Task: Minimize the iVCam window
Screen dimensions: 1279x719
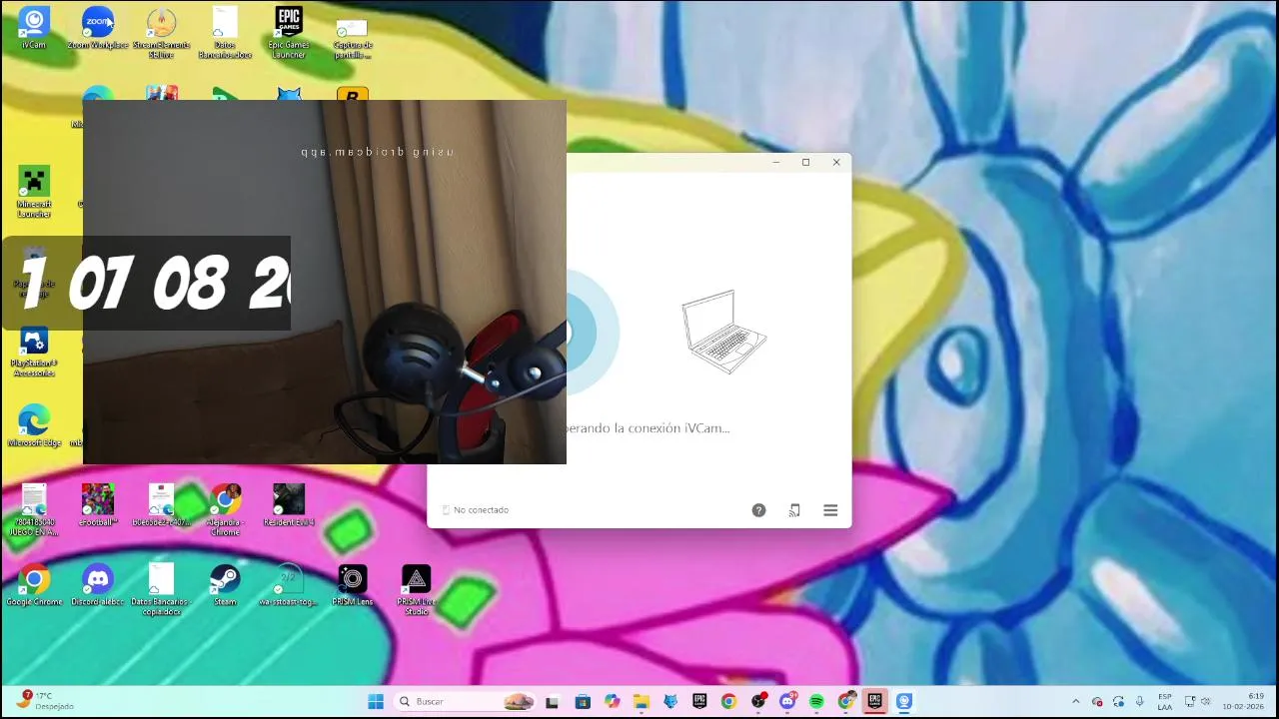Action: pos(776,162)
